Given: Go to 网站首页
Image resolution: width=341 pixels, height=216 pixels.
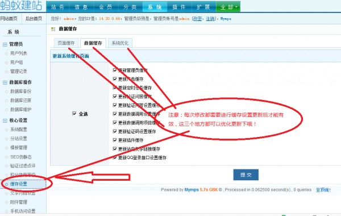Looking at the screenshot, I should [x=9, y=19].
